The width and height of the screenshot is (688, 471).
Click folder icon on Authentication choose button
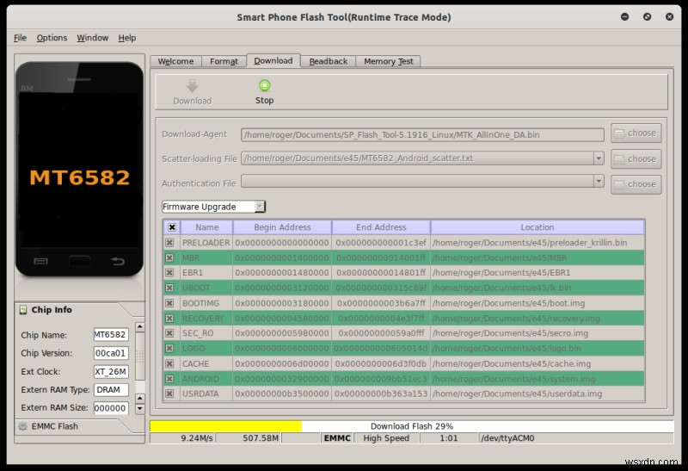pyautogui.click(x=618, y=184)
